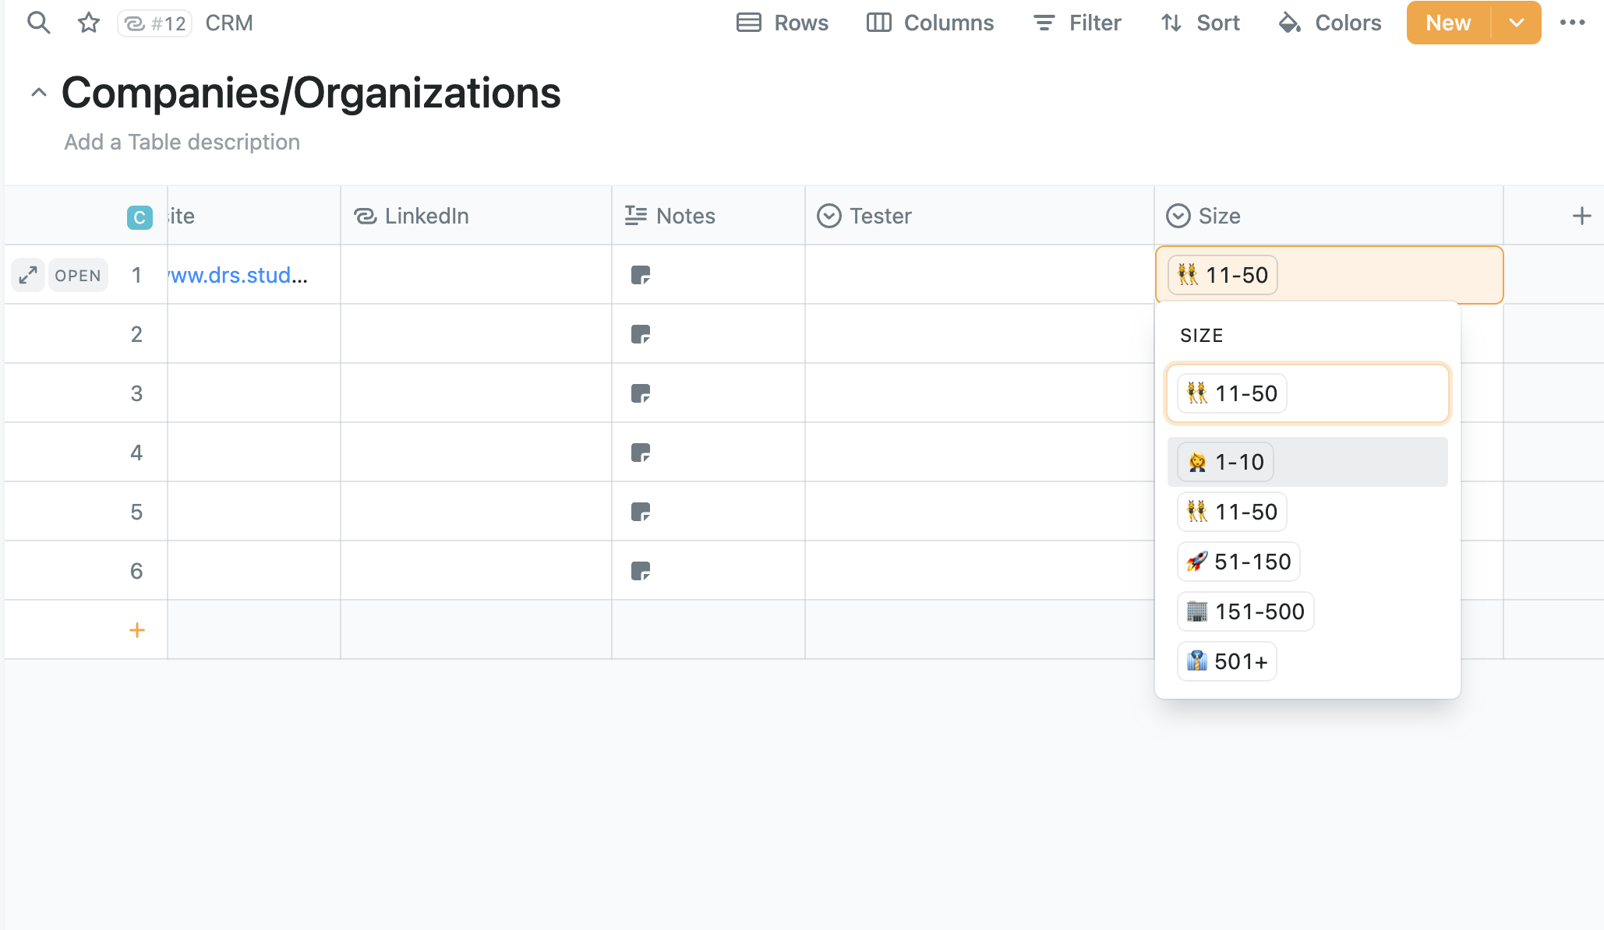Open the note icon in row 3

tap(641, 393)
